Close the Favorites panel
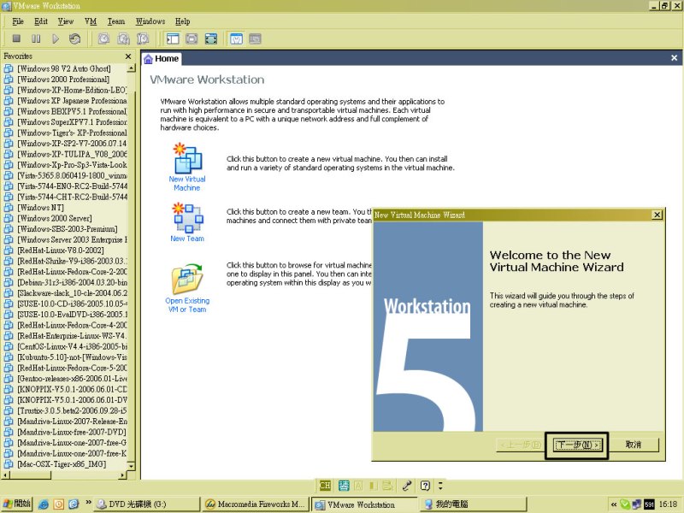 [128, 56]
